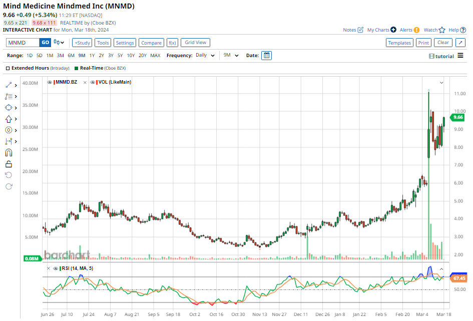Open the date calendar picker
473x321 pixels.
pyautogui.click(x=267, y=56)
